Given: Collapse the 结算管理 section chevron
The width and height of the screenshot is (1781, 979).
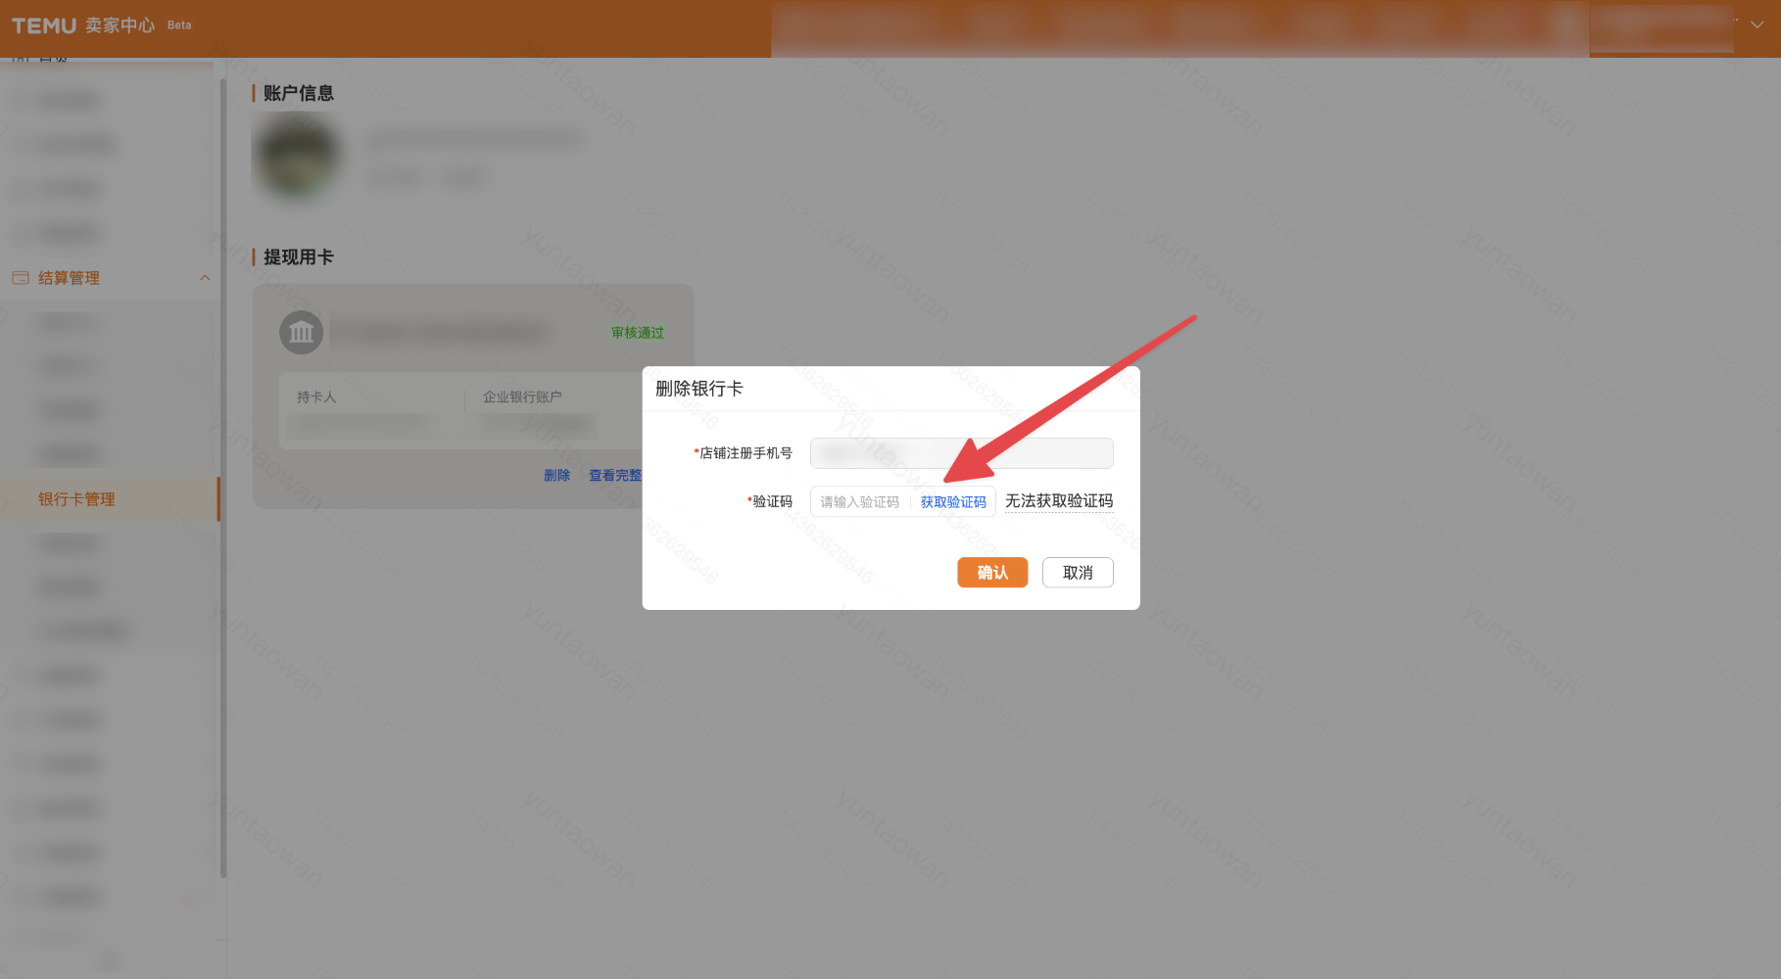Looking at the screenshot, I should [x=205, y=278].
